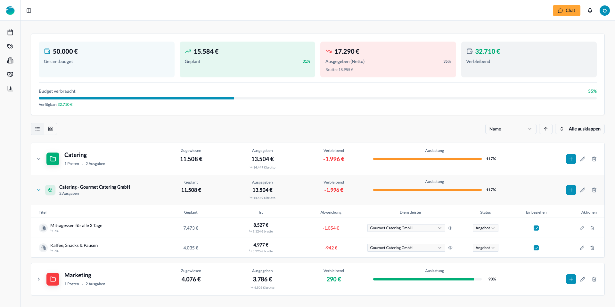The width and height of the screenshot is (615, 307).
Task: Uncheck Einbeziehen for Kaffee, Snacks & Pausen
Action: [536, 248]
